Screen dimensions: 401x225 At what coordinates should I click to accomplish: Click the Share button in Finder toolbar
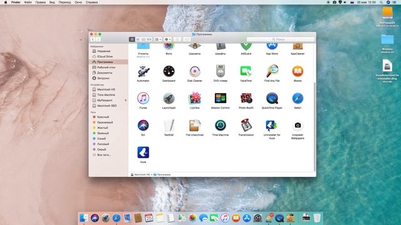click(177, 39)
